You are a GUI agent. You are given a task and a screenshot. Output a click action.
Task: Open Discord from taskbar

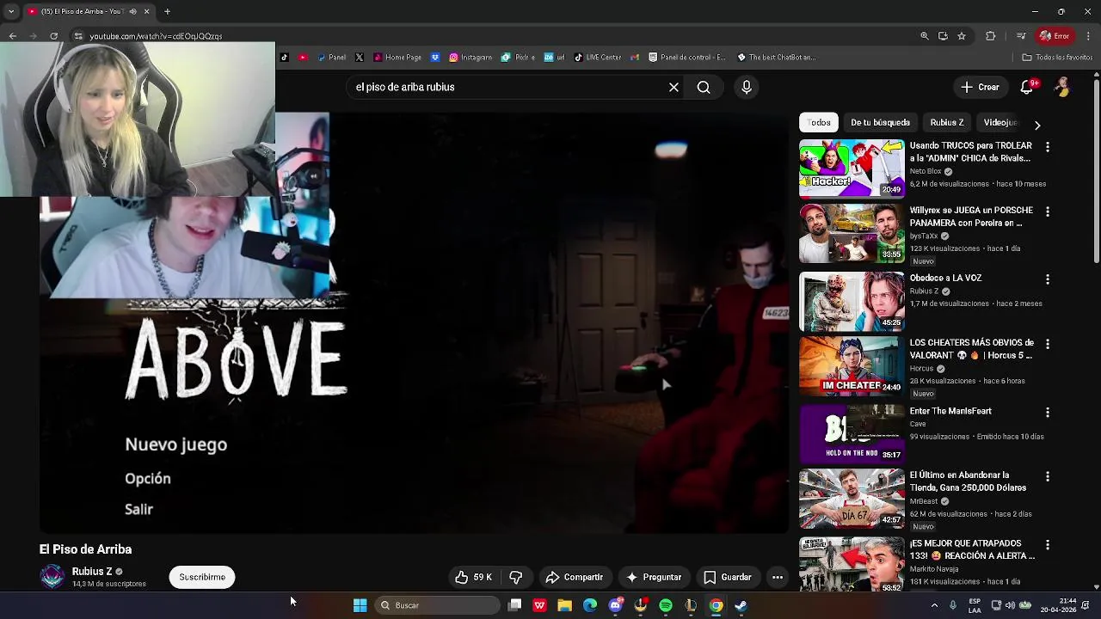[615, 605]
